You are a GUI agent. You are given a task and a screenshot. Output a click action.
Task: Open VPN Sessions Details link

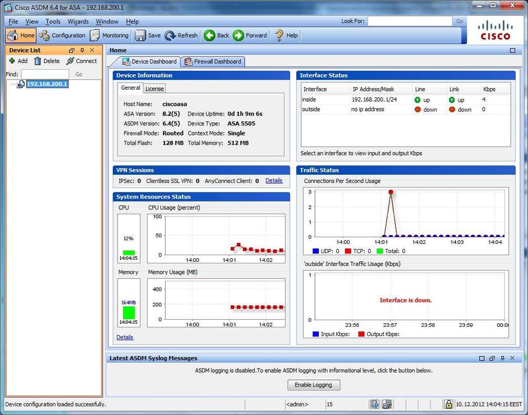[274, 181]
